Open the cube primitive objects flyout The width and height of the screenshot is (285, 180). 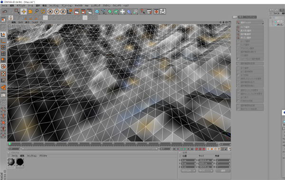coord(97,11)
